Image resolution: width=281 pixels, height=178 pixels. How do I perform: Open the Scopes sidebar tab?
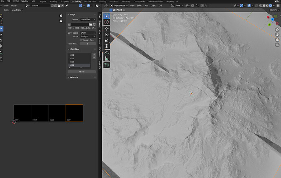coord(100,41)
